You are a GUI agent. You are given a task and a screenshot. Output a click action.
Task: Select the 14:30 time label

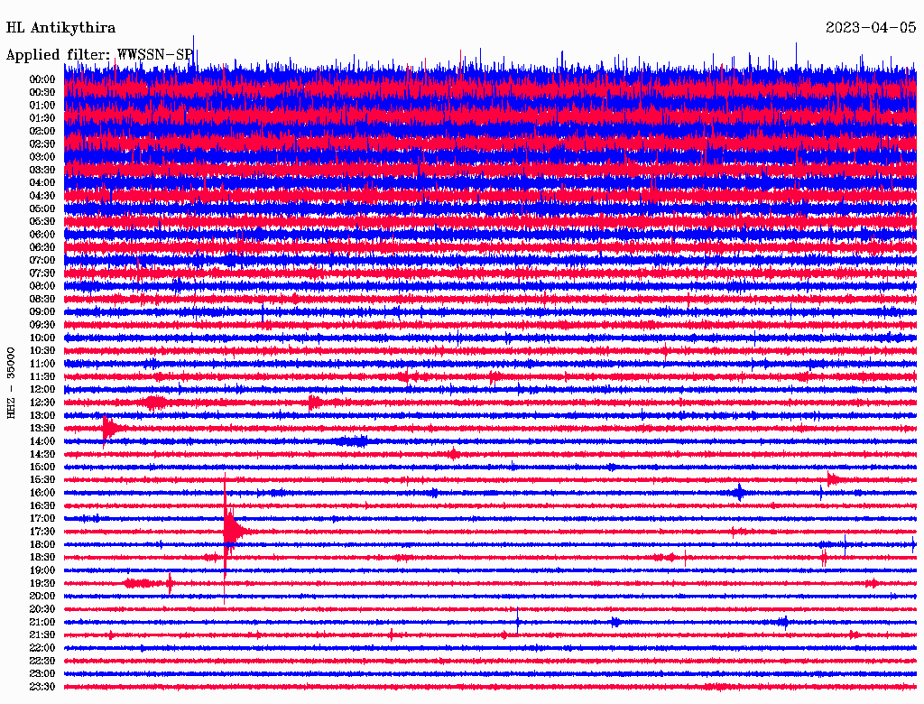42,454
